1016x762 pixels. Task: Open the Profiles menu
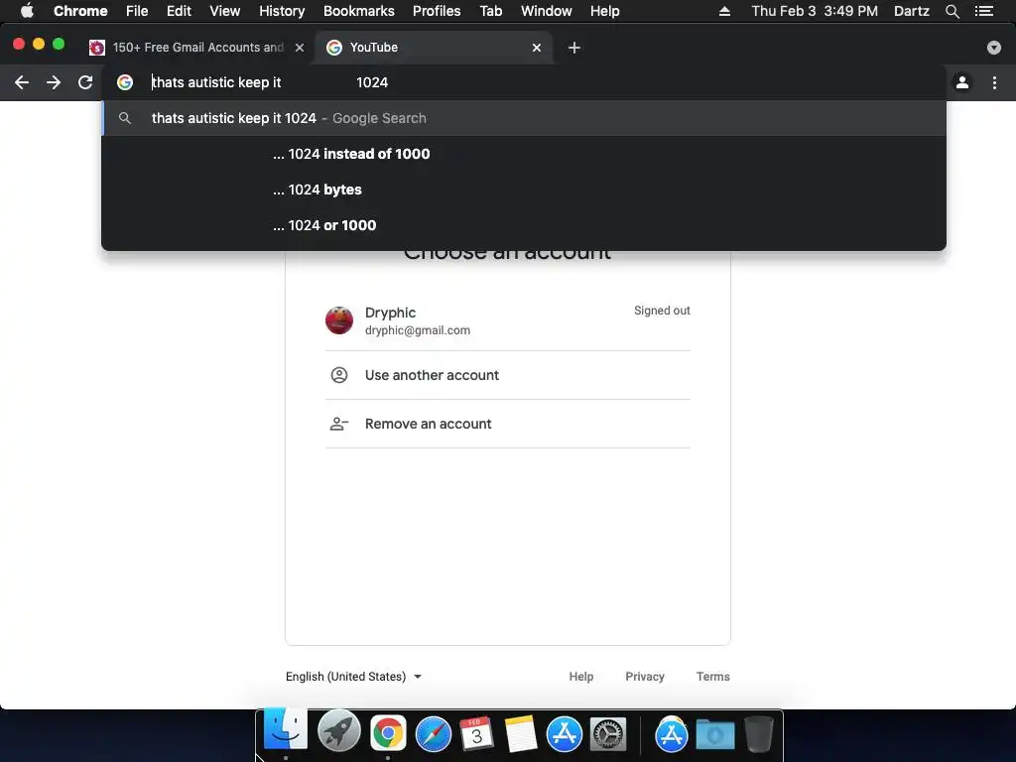tap(437, 11)
